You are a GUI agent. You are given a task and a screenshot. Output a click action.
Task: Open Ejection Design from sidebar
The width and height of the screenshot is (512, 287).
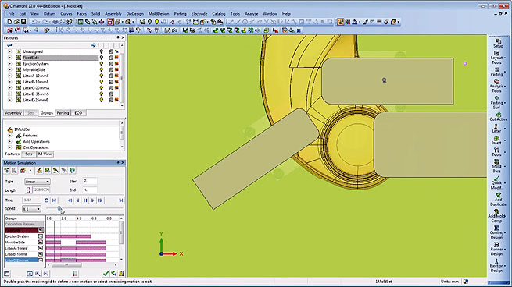pos(496,265)
